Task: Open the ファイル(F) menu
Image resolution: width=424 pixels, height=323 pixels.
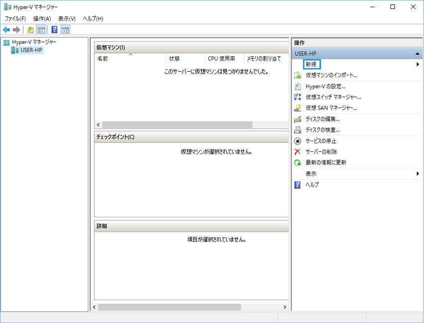Action: (15, 19)
